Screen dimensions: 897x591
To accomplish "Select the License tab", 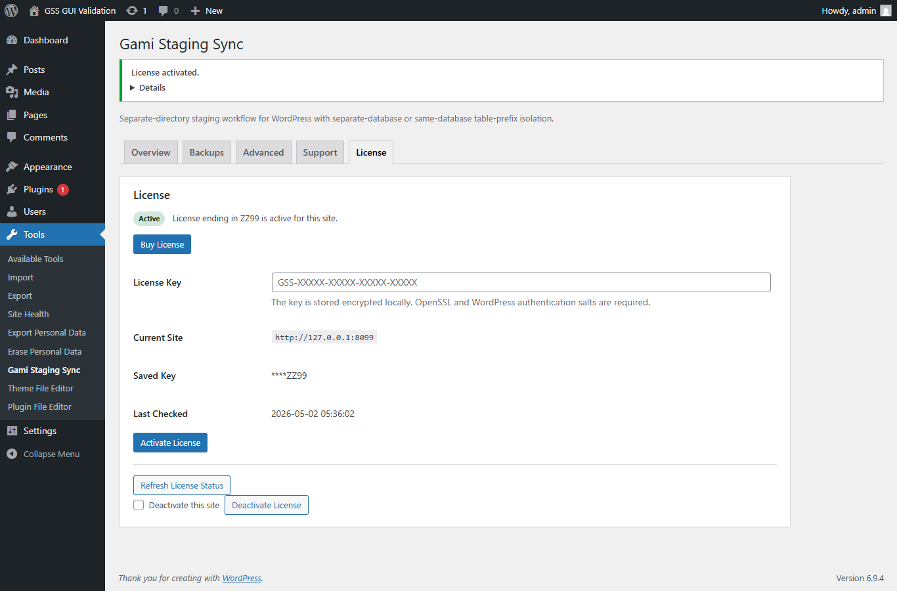I will pos(371,152).
